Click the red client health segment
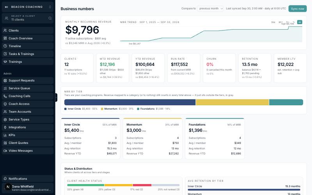Viewport: 312px width, 195px height. pos(142,185)
